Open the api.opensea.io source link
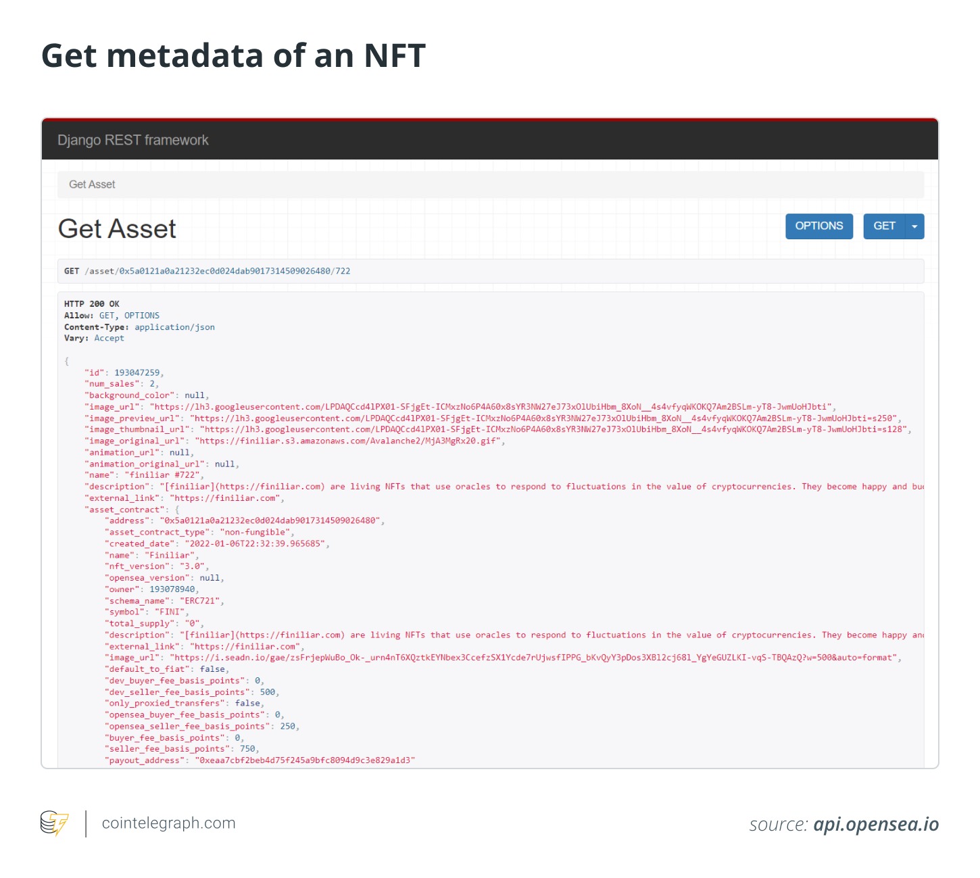 click(875, 825)
